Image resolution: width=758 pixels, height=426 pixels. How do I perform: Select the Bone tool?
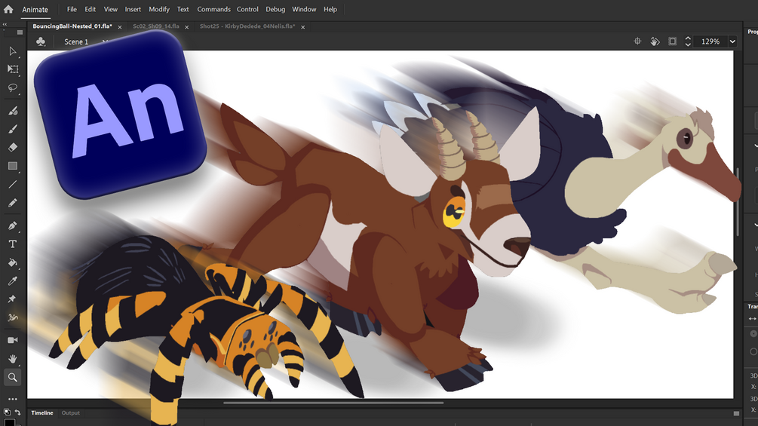tap(13, 317)
